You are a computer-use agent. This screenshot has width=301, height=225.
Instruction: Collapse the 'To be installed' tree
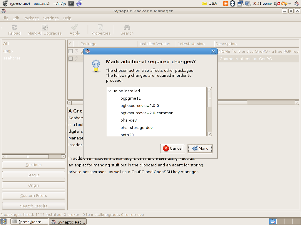click(109, 91)
